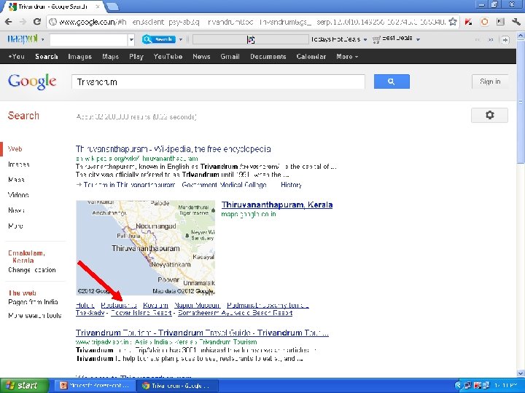The width and height of the screenshot is (525, 393).
Task: Open the Napier Museum link
Action: [x=197, y=305]
